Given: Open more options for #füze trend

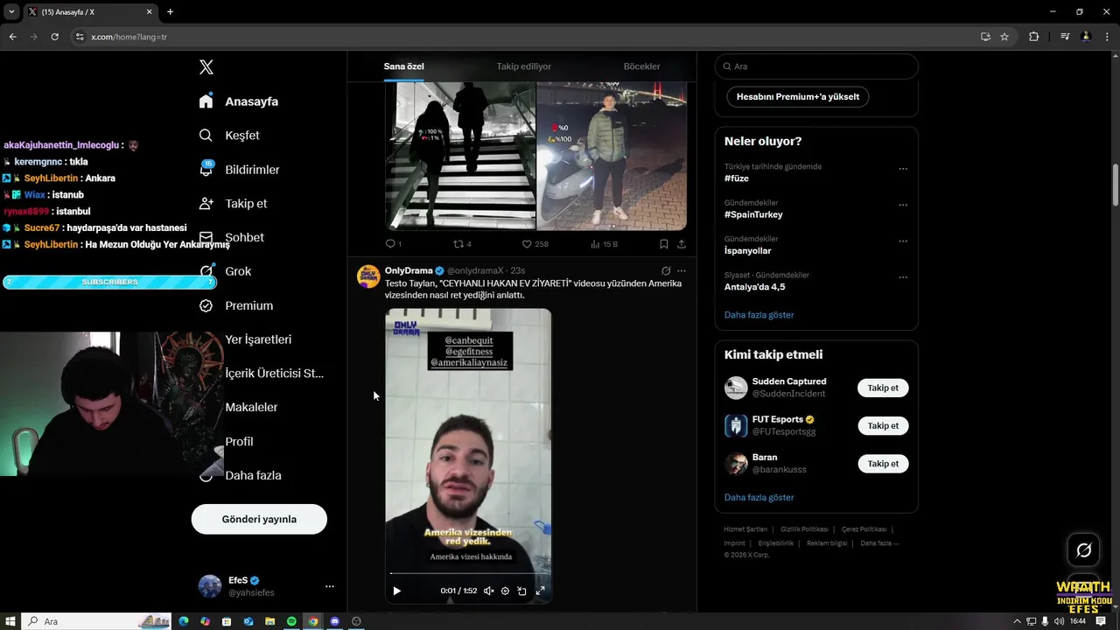Looking at the screenshot, I should click(x=903, y=169).
